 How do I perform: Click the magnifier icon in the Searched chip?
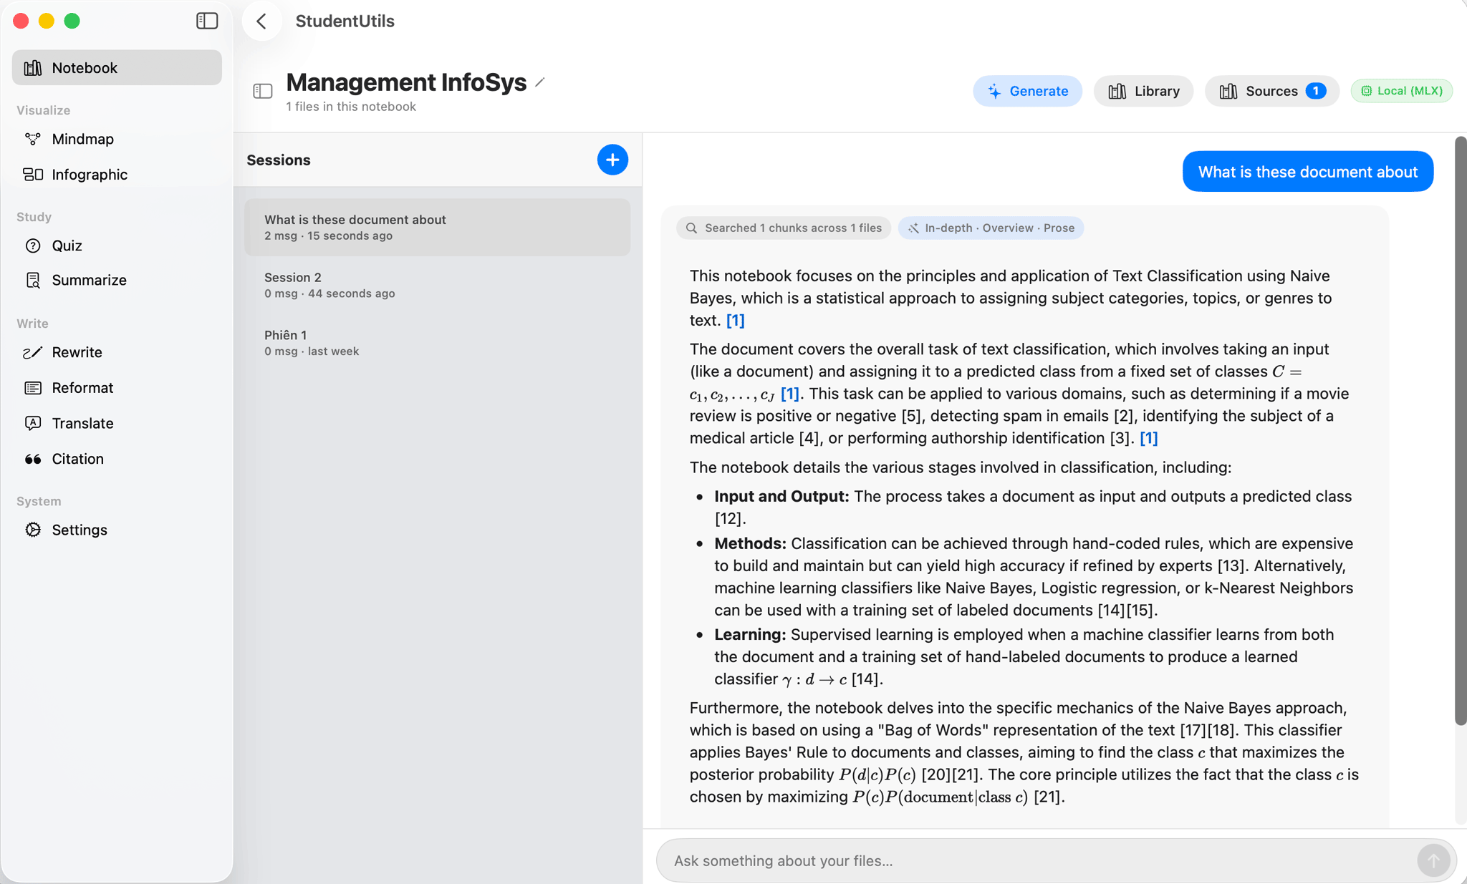691,228
